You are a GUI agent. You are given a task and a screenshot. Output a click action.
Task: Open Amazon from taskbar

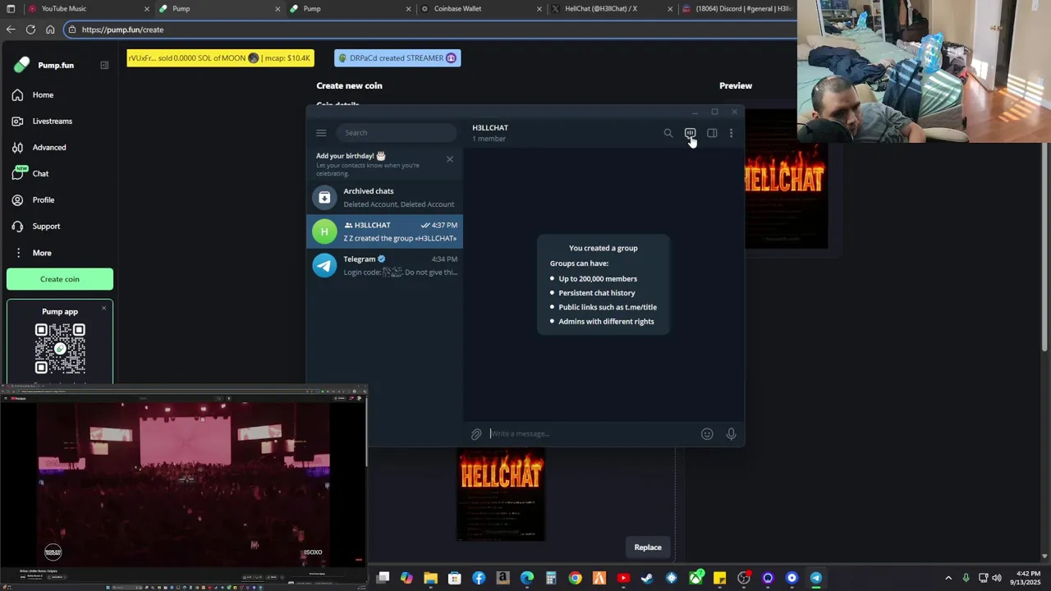[x=503, y=578]
